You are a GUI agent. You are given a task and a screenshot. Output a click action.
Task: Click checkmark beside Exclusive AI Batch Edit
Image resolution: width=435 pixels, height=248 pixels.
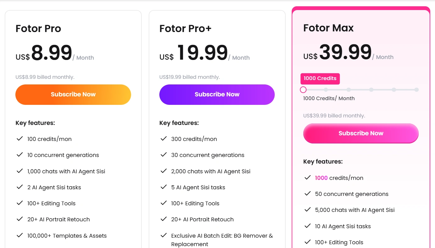click(x=163, y=235)
